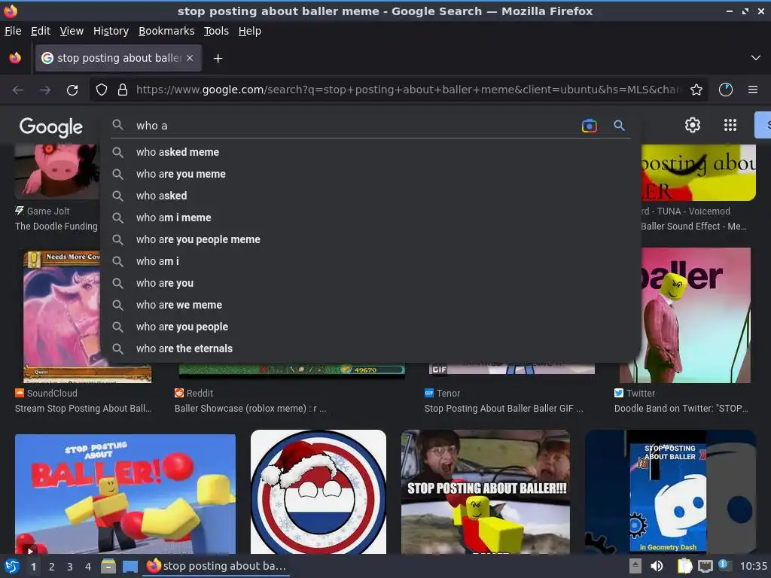Screen dimensions: 771x578
Task: Open the Tools menu
Action: [x=216, y=31]
